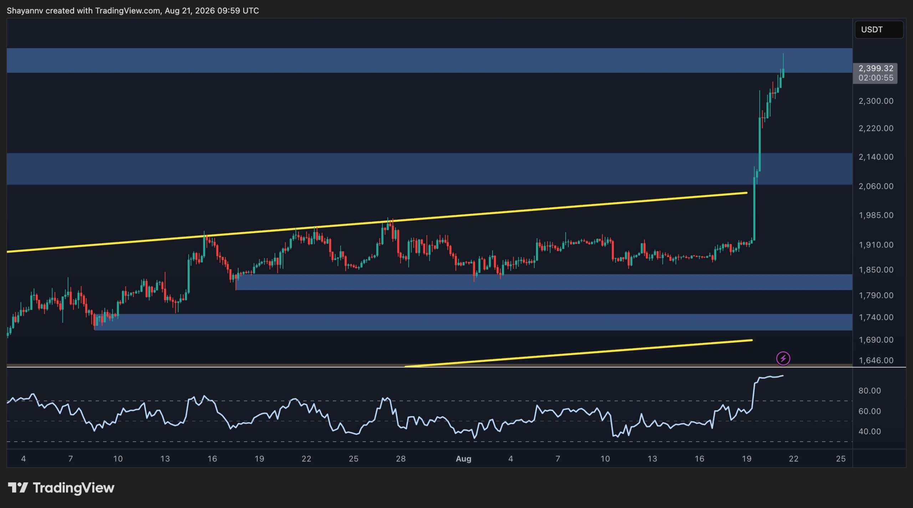Click the purple lightning bolt event icon

point(783,358)
